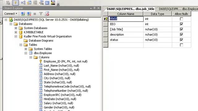Uncheck Allow Nulls for EEO
The width and height of the screenshot is (198, 111).
182,24
